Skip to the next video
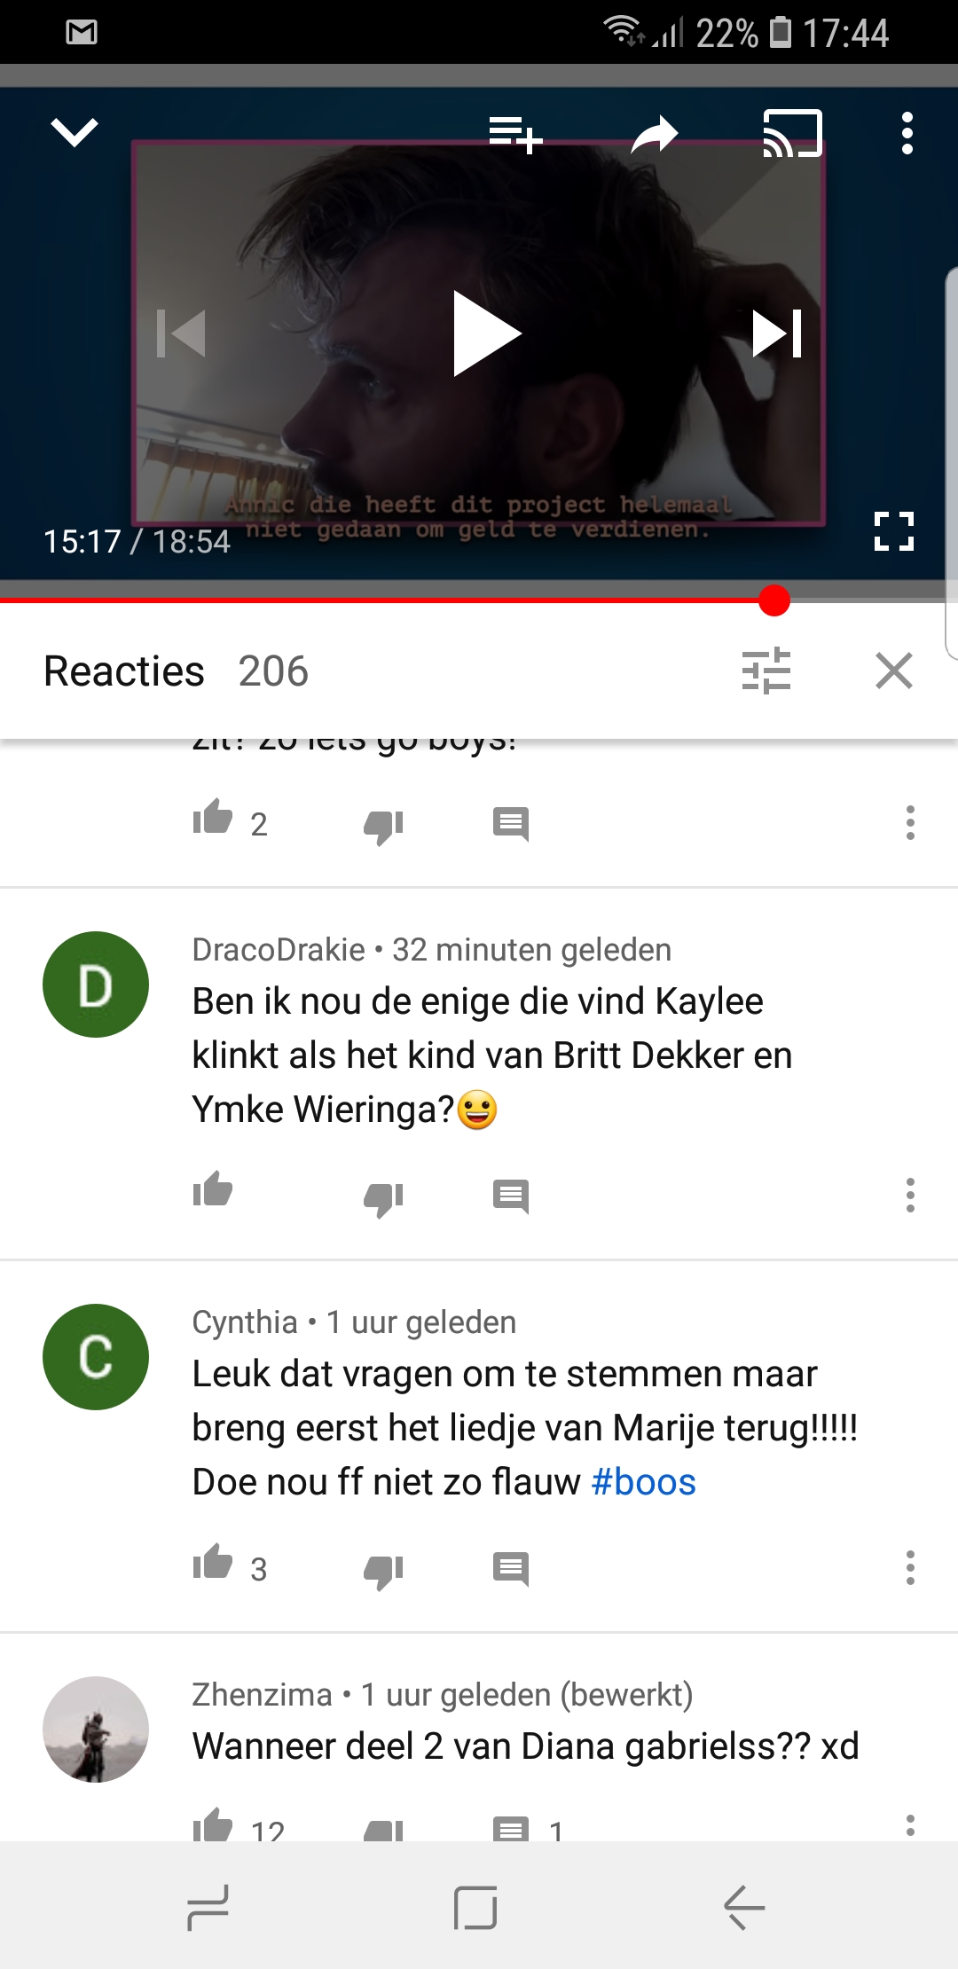Screen dimensions: 958x1969 pyautogui.click(x=777, y=333)
